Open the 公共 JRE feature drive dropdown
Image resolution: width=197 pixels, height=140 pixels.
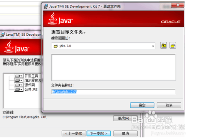click(x=19, y=89)
